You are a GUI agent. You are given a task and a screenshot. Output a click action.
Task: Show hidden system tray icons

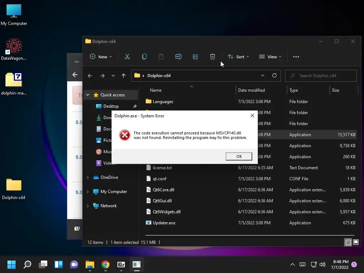tap(293, 264)
